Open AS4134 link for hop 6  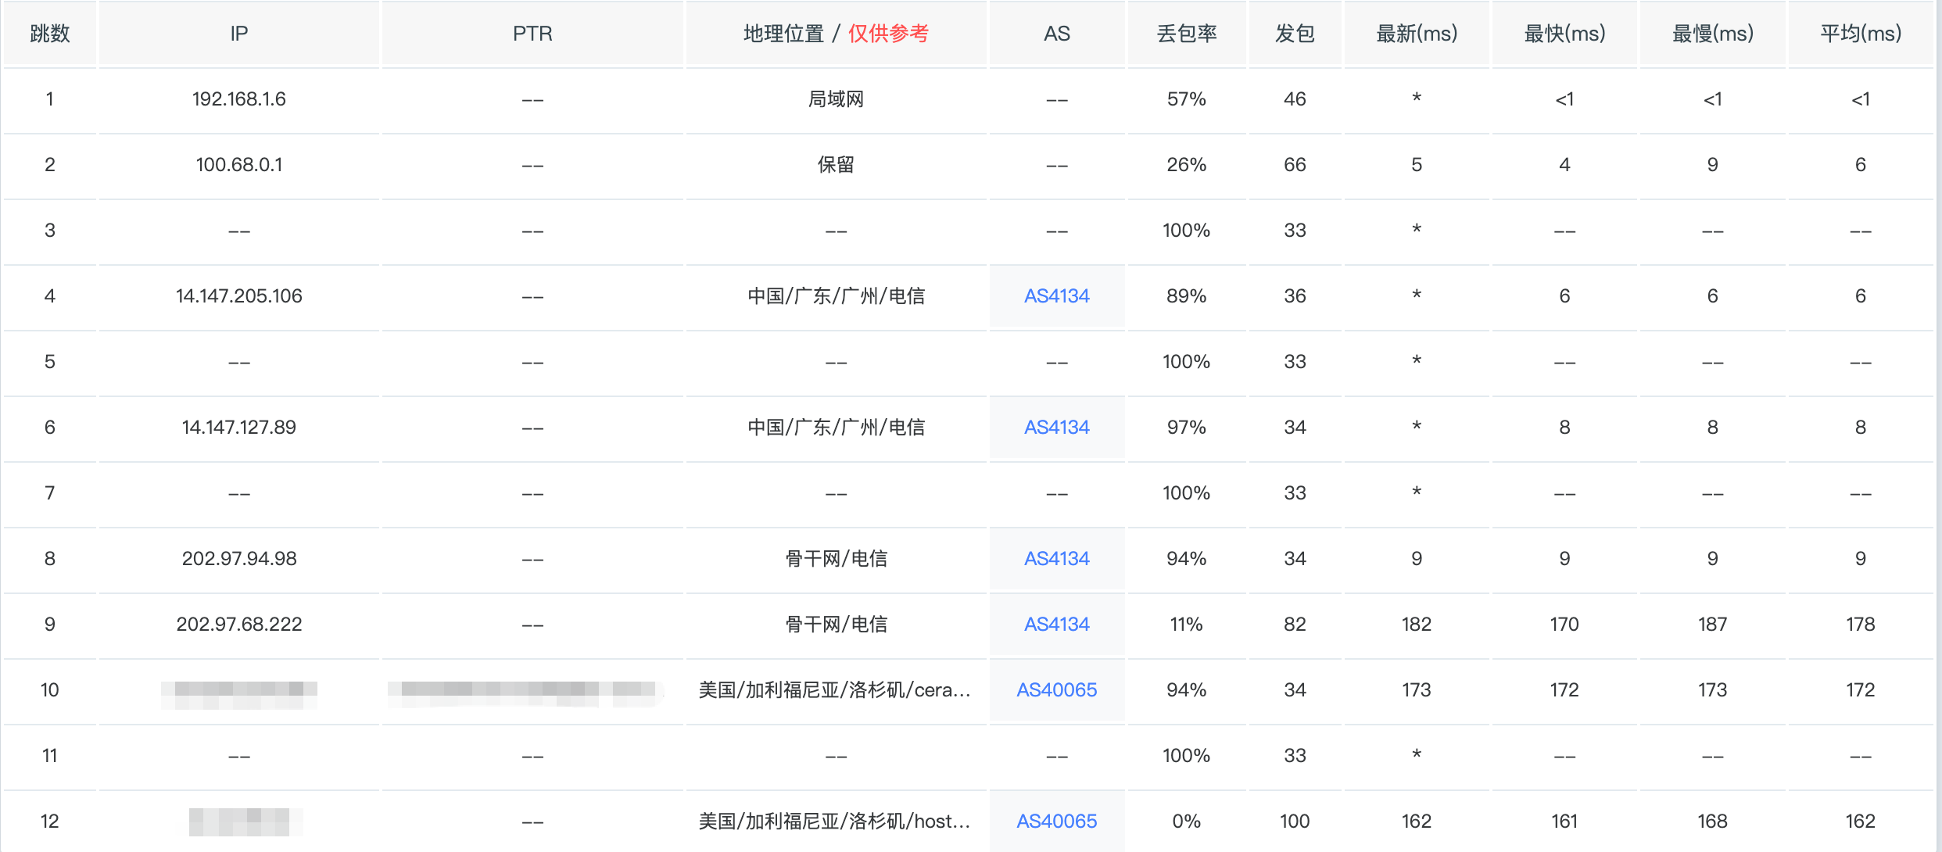point(1056,428)
